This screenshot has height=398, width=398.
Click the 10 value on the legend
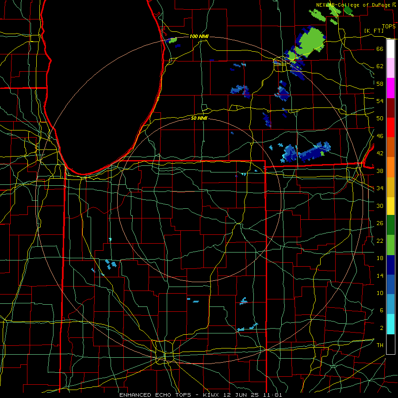point(380,293)
